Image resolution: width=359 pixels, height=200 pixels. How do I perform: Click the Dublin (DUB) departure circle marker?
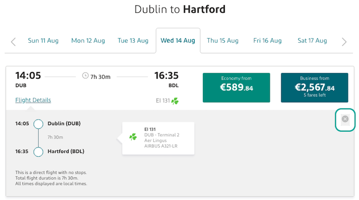click(38, 124)
